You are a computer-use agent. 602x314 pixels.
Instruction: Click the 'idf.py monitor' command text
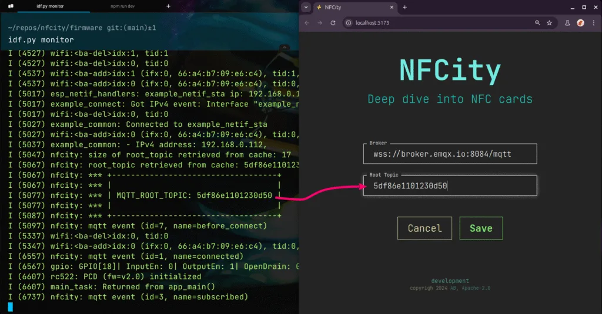coord(41,40)
